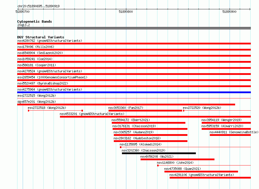Open nsv4278524 gnomADStructuralVariants label
This screenshot has height=189, width=259.
coord(50,71)
